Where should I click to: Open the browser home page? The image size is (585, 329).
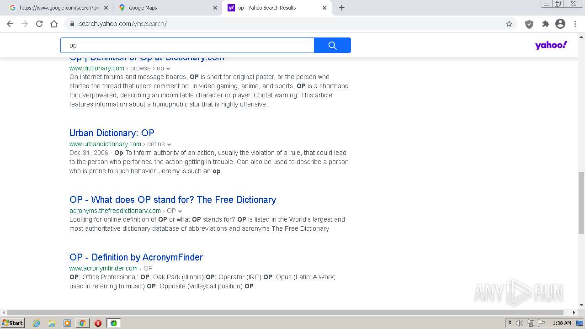[54, 24]
